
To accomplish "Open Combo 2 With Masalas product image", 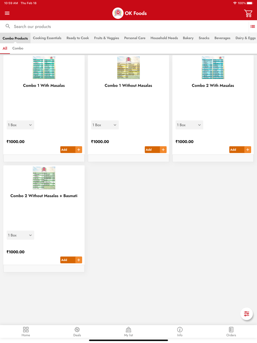I will [213, 68].
